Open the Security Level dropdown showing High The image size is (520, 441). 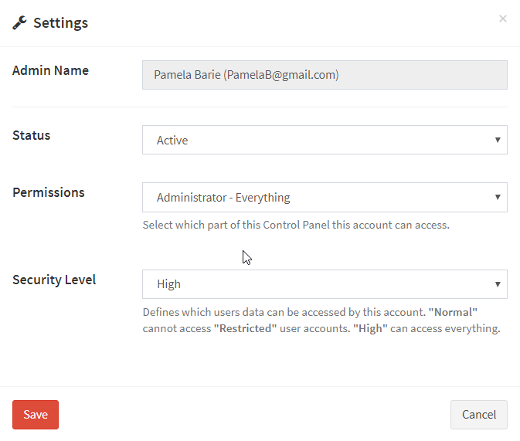(x=325, y=284)
